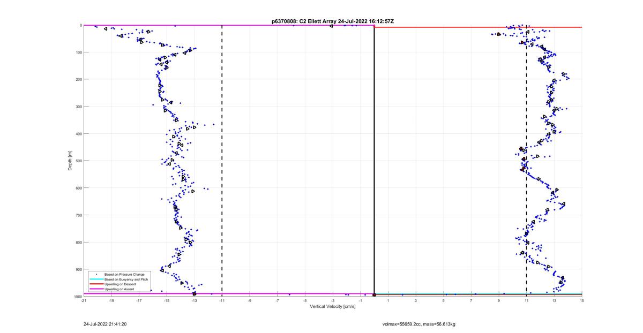Image resolution: width=643 pixels, height=333 pixels.
Task: Click depth tick label '500'
Action: click(78, 161)
